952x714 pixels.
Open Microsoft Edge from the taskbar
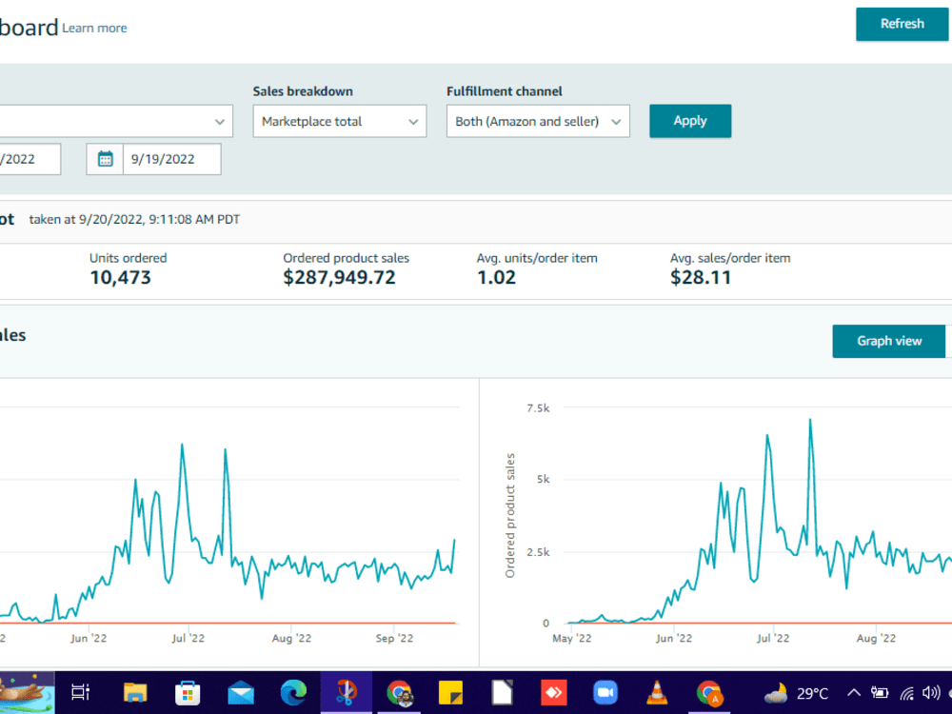coord(293,692)
